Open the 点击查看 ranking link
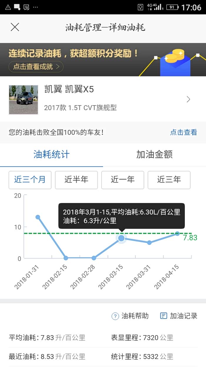Viewport: 206px width, 367px height. 183,132
